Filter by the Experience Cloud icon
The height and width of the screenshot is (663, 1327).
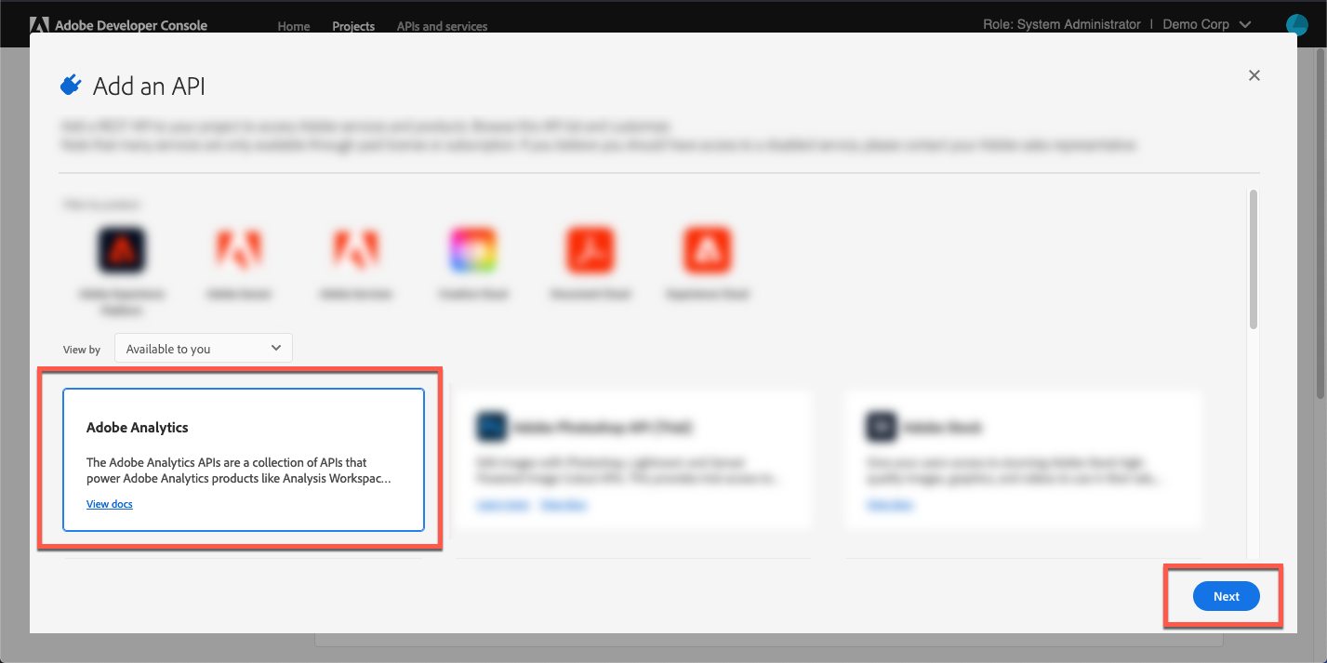coord(708,249)
